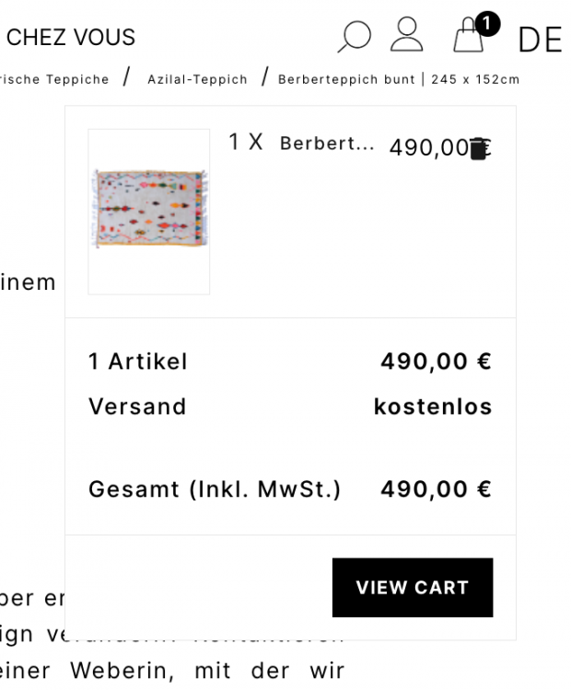Click the Berberteppich bunt breadcrumb
Image resolution: width=571 pixels, height=690 pixels.
pos(398,80)
